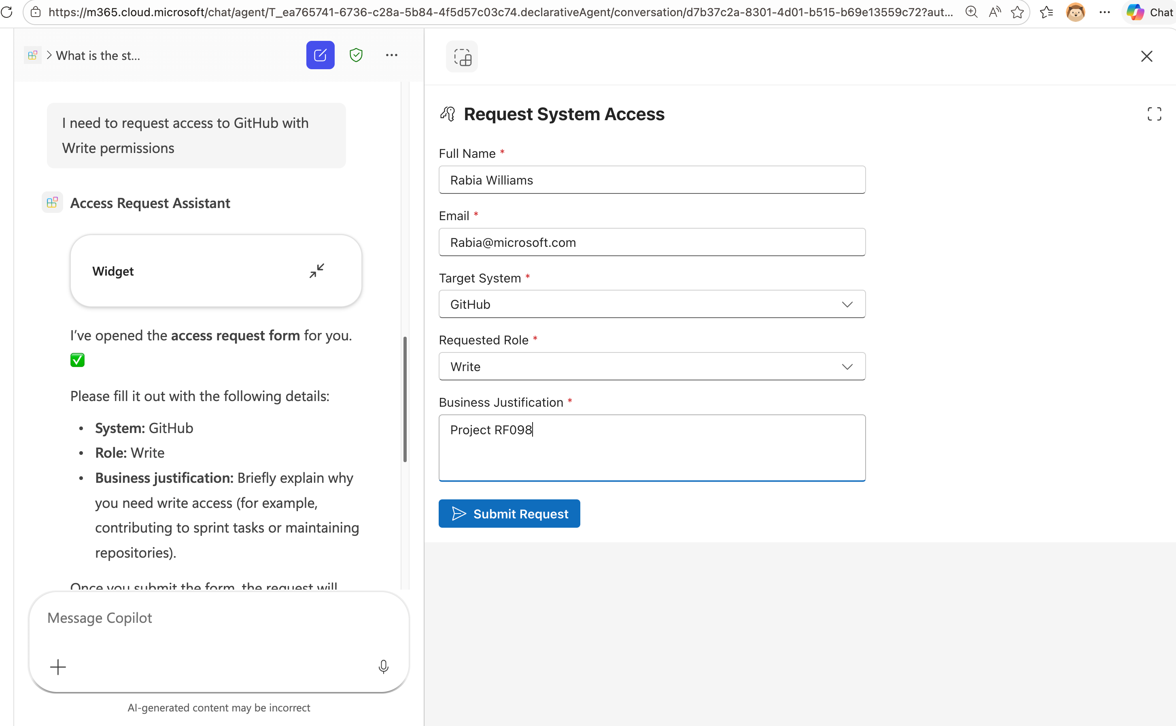
Task: Activate voice input with the microphone icon
Action: tap(384, 667)
